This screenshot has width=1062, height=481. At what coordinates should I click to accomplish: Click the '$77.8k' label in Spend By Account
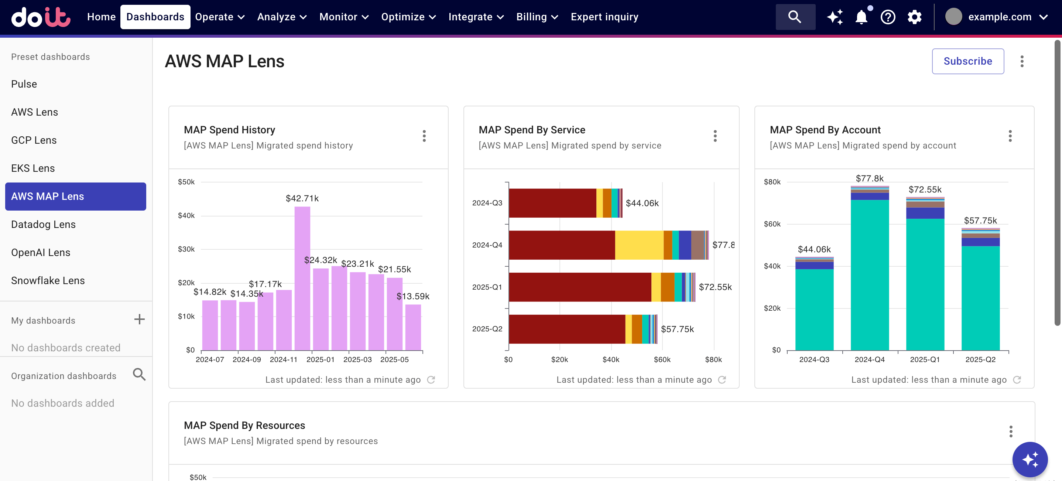pos(870,178)
